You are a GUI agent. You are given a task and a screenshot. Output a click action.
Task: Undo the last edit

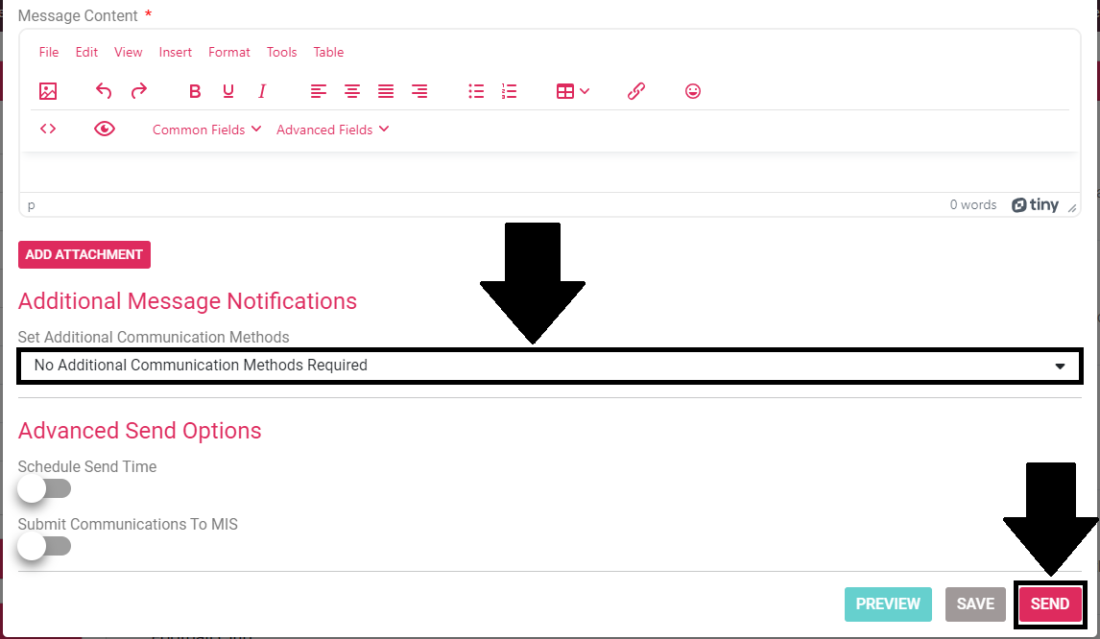104,91
